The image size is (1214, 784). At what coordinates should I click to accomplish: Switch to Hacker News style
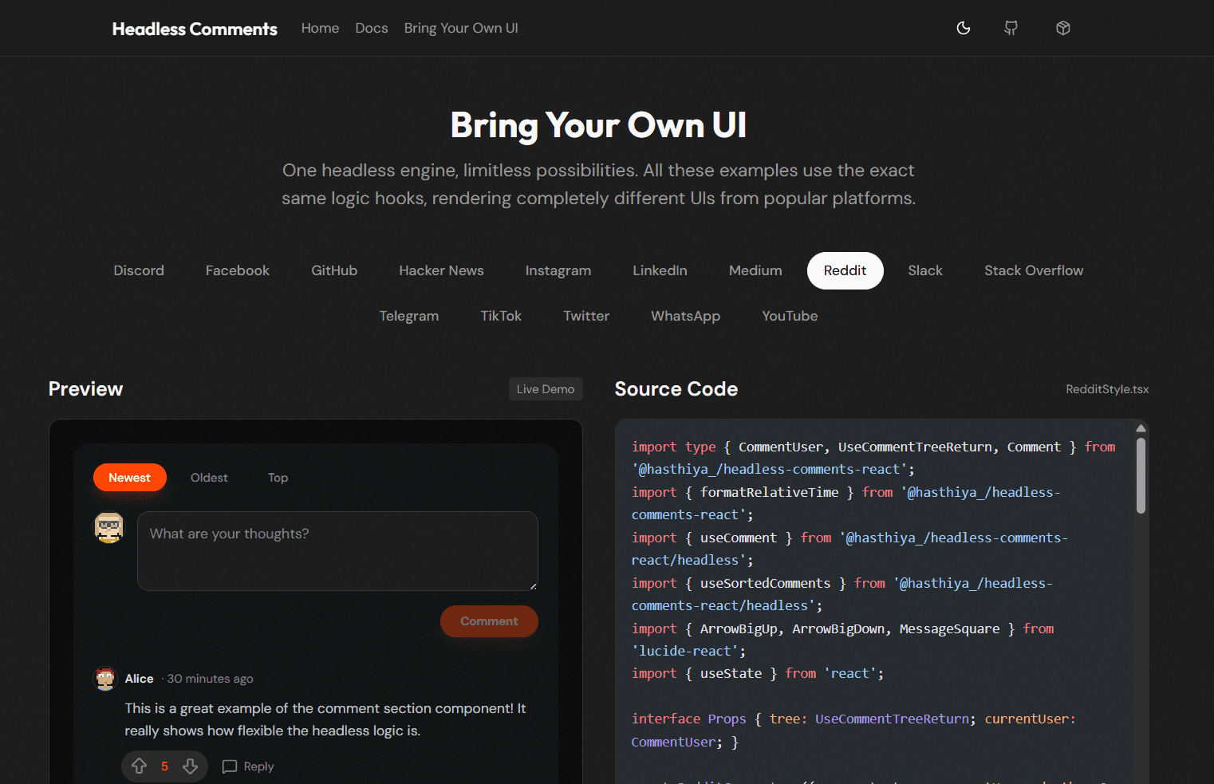[441, 270]
